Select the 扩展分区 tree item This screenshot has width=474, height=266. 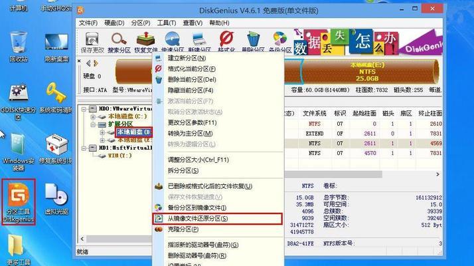pyautogui.click(x=120, y=124)
